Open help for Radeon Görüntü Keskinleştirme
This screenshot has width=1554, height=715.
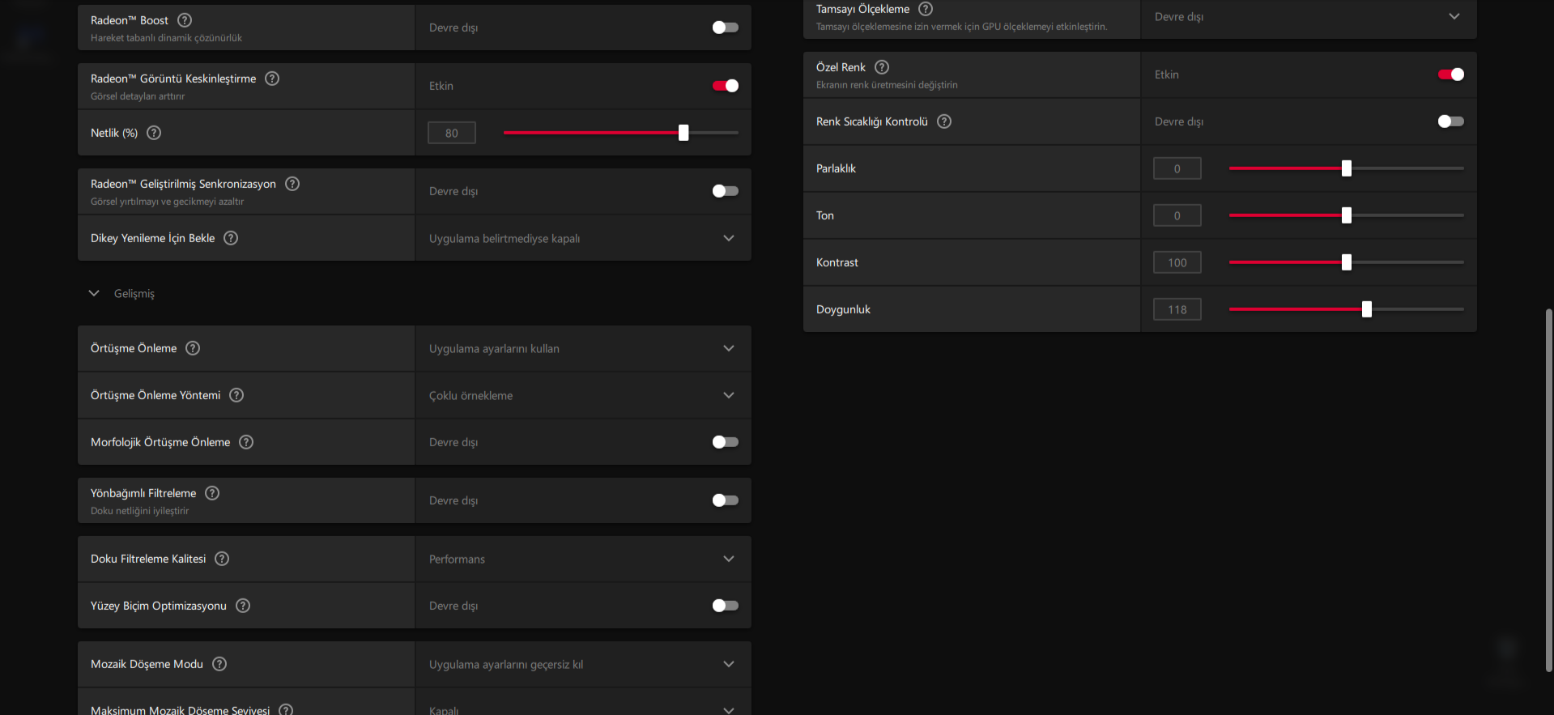272,79
